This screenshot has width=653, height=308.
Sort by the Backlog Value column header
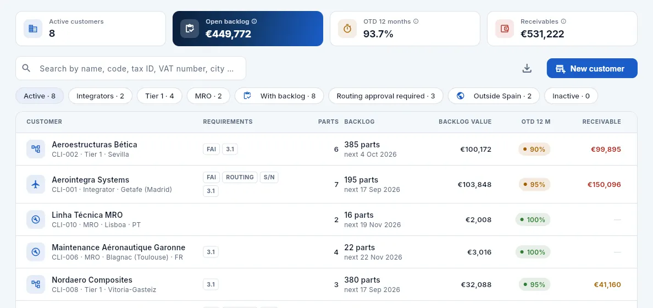click(465, 122)
